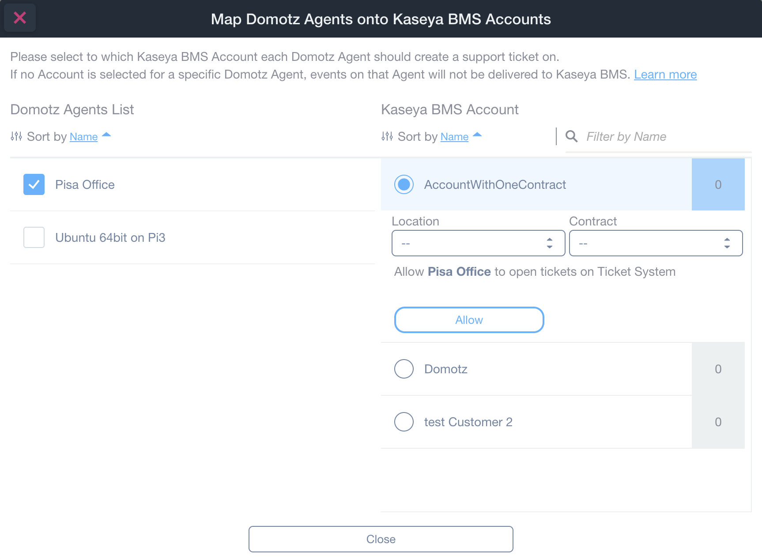The height and width of the screenshot is (559, 762).
Task: Close the dialog with the pink X icon
Action: [x=20, y=18]
